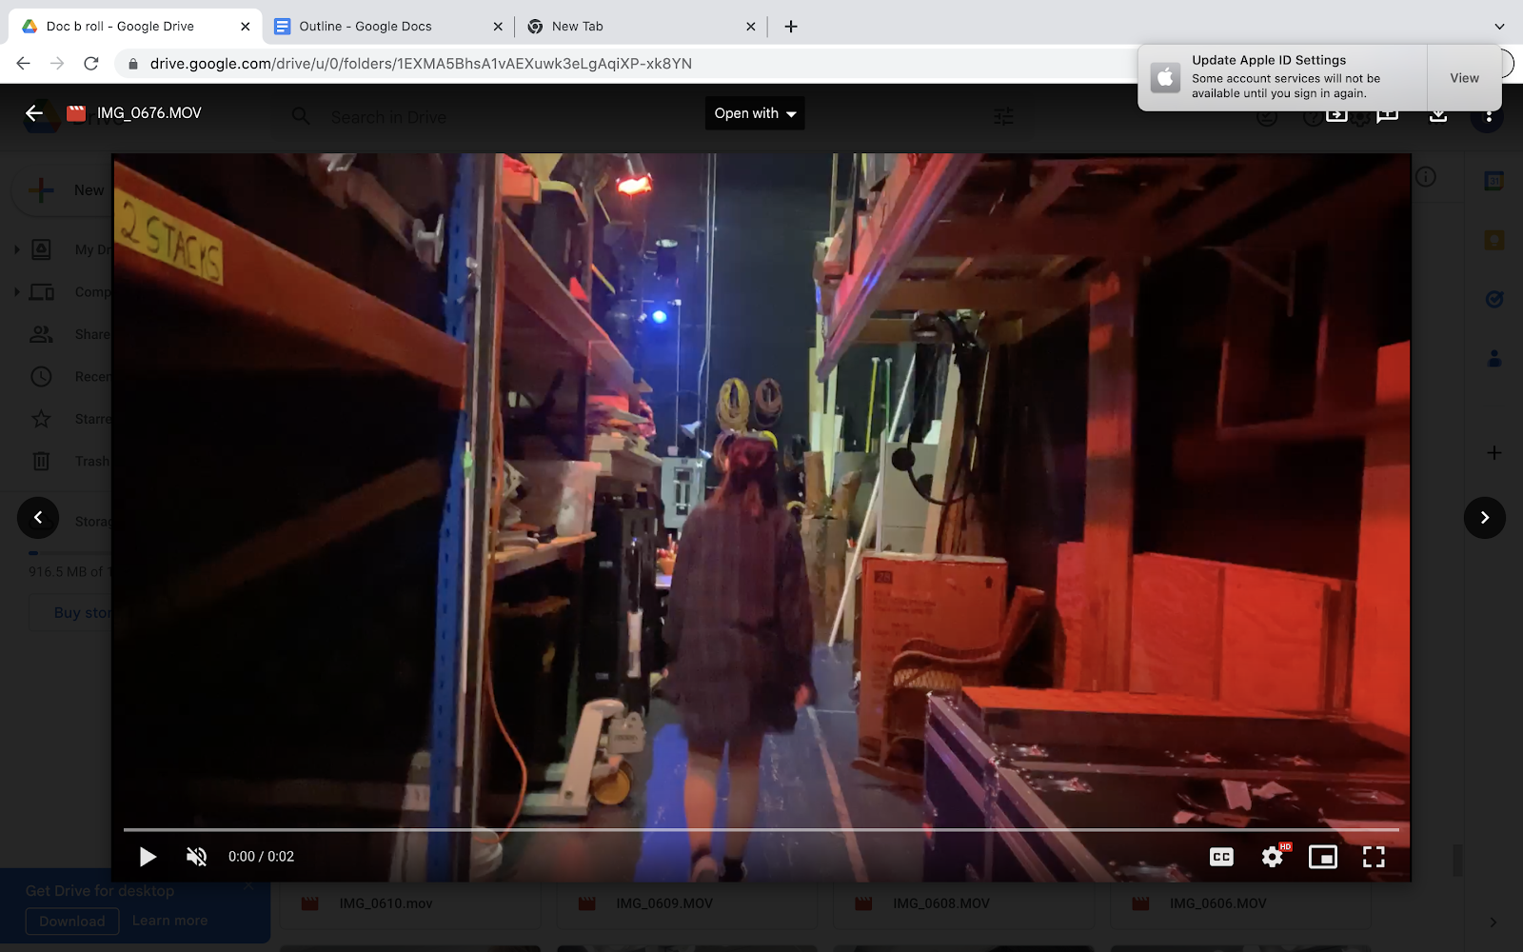Click Download for Drive desktop
This screenshot has height=952, width=1523.
click(72, 921)
